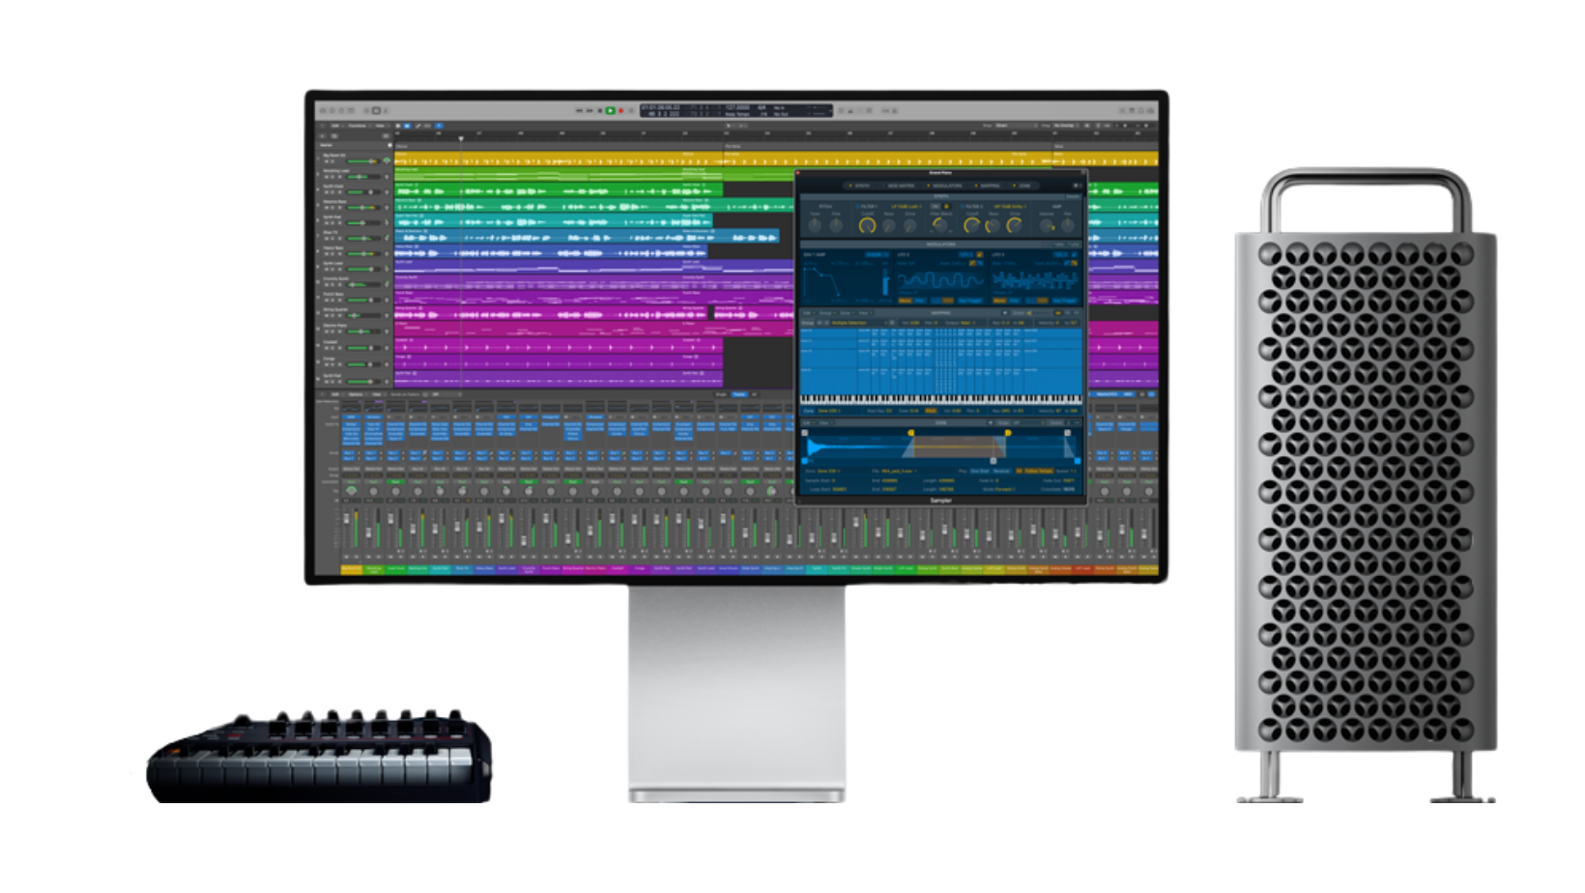Click the LFO 2 waveform display

(940, 280)
